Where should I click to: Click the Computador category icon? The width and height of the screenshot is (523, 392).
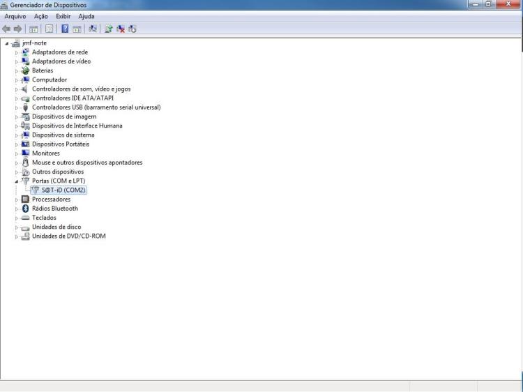[x=25, y=80]
